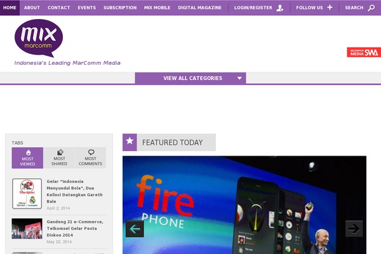This screenshot has height=254, width=381.
Task: Open the Contact page
Action: tap(59, 8)
